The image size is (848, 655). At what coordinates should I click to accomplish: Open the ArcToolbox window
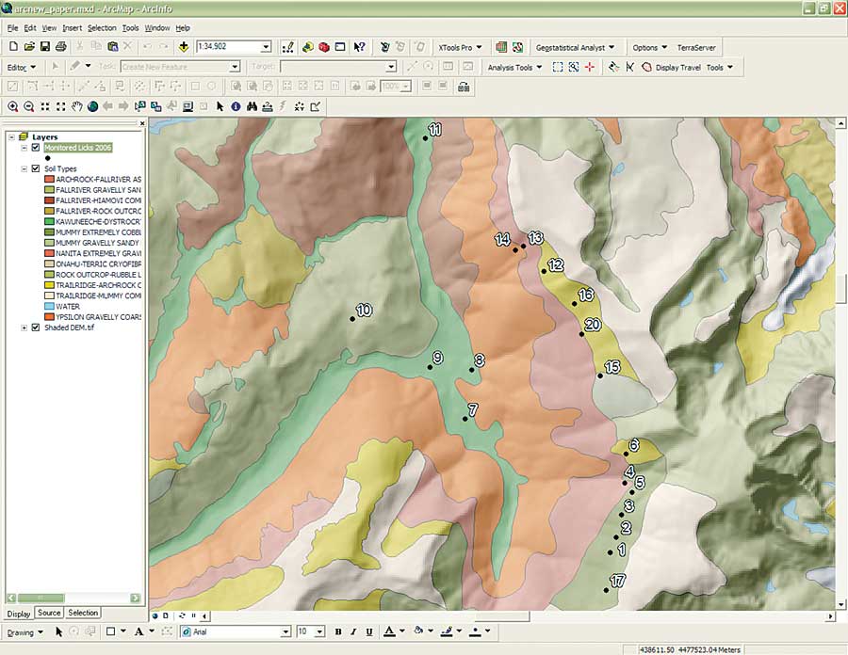324,46
